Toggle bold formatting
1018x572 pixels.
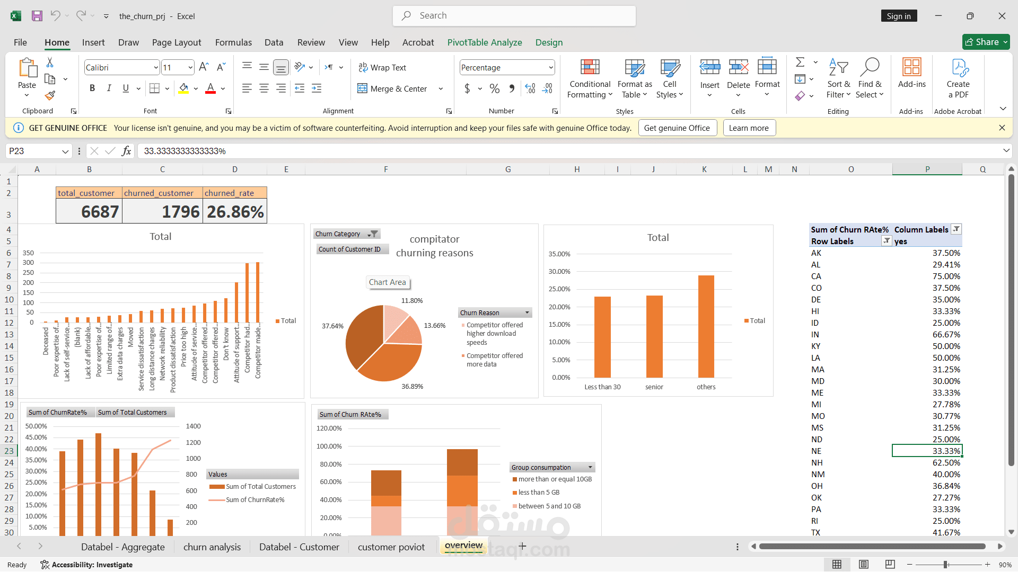[92, 88]
